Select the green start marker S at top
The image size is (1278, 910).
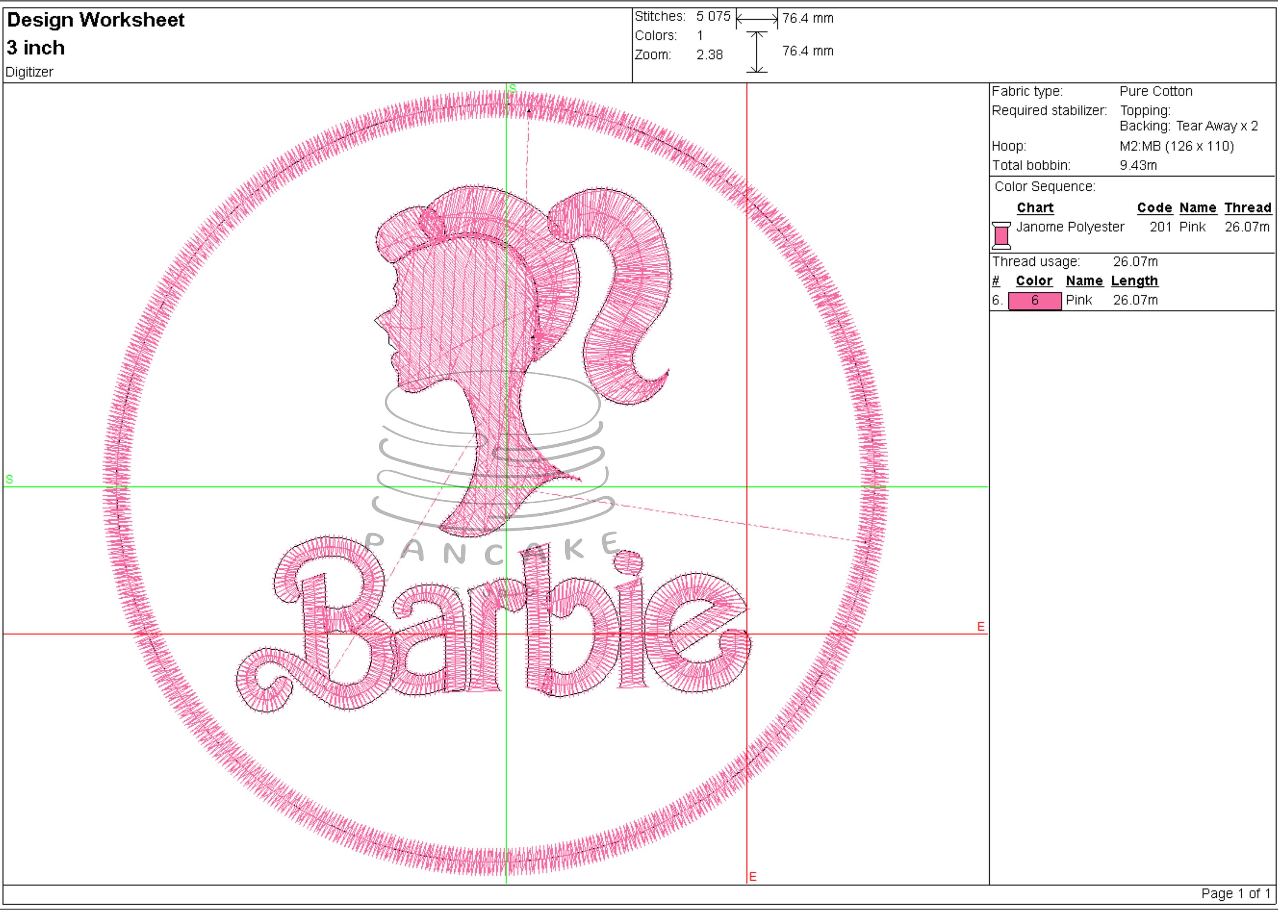click(x=513, y=89)
